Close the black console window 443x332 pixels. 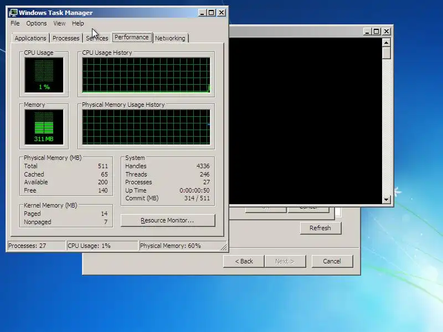click(387, 32)
